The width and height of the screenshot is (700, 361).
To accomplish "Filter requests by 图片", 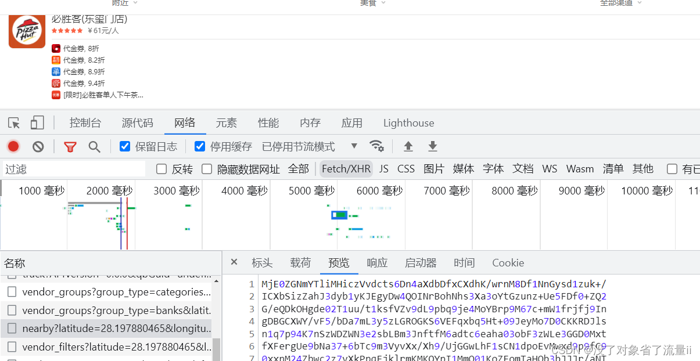I will pos(434,169).
